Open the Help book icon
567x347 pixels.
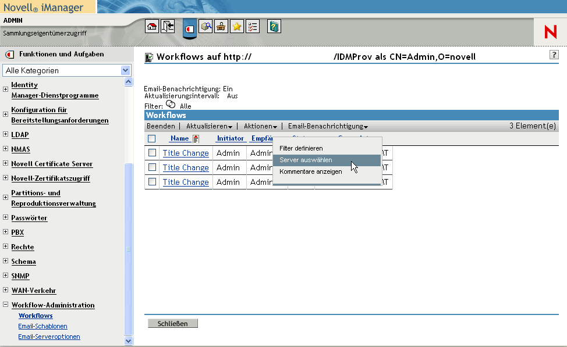274,26
